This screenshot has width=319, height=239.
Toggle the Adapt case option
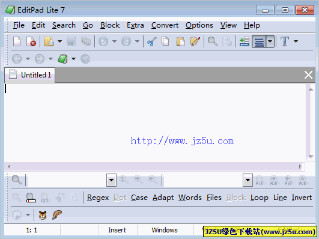(163, 198)
